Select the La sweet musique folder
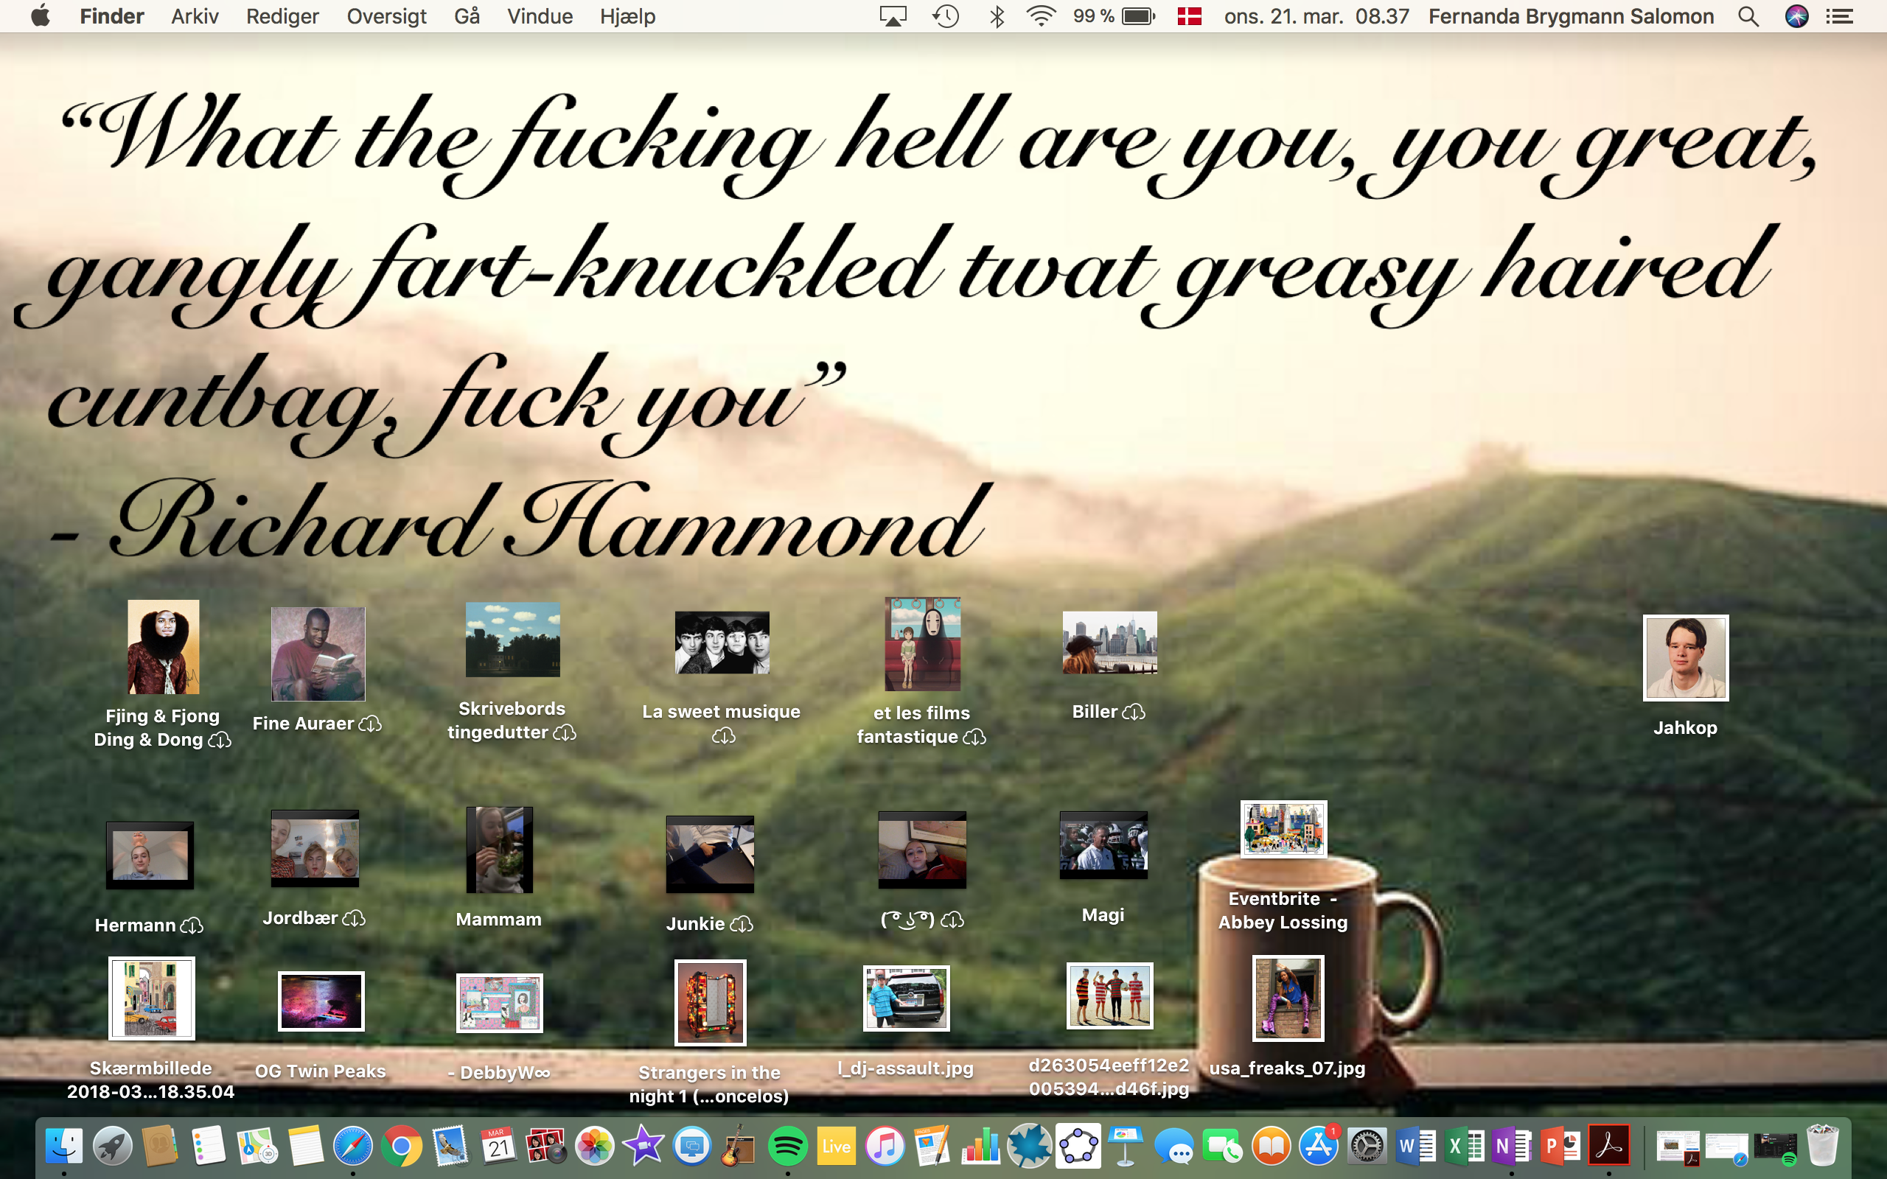1887x1179 pixels. click(x=722, y=643)
